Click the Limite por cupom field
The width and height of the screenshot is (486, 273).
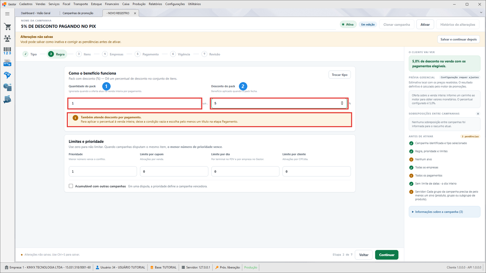[174, 171]
